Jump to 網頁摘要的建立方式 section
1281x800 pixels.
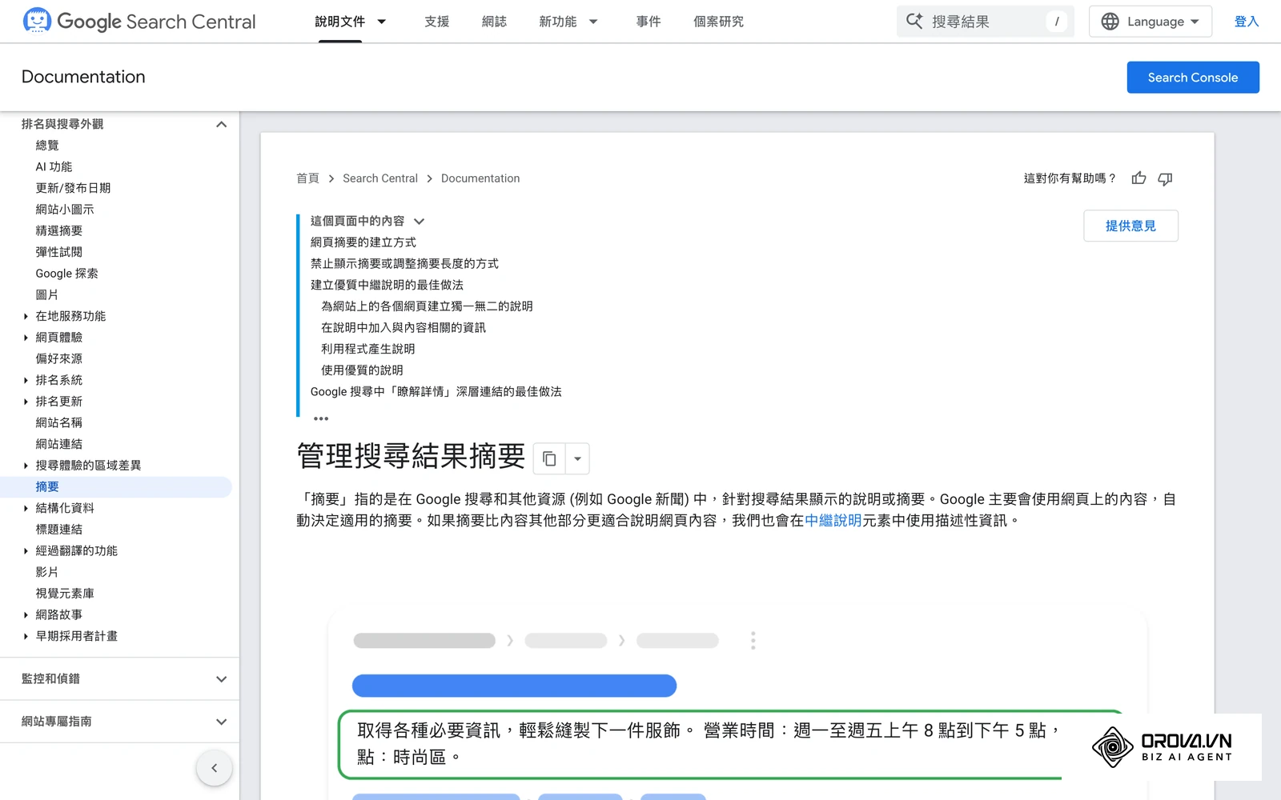pos(363,242)
